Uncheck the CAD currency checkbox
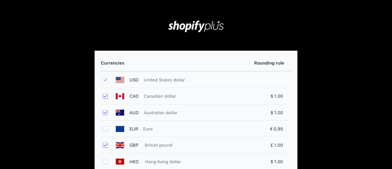 pos(105,96)
